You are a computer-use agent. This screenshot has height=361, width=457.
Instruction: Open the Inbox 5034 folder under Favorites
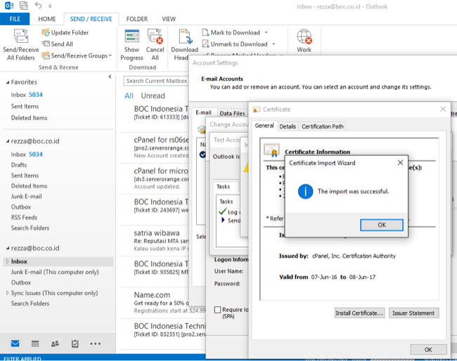(27, 95)
